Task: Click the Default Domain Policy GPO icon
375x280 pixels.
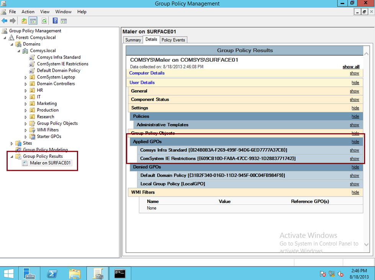Action: [x=32, y=70]
